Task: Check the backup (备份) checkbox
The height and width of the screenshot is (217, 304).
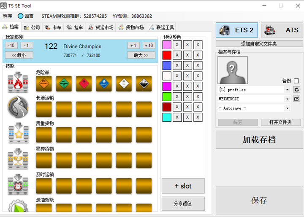Action: coord(296,80)
